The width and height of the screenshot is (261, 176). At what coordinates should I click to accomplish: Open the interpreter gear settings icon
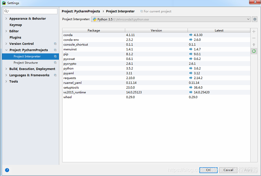pos(255,19)
